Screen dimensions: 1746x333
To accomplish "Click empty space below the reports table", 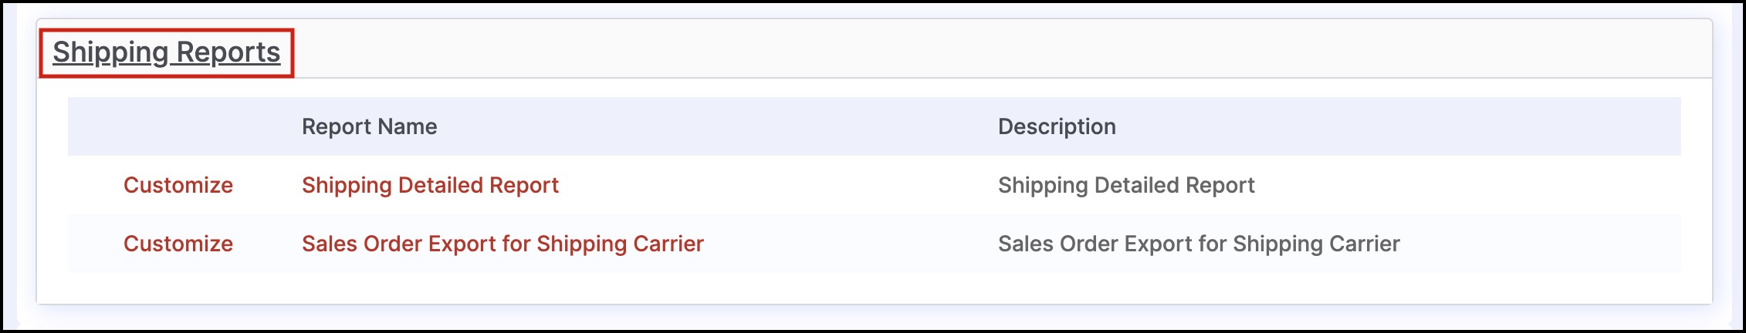I will pos(874,288).
